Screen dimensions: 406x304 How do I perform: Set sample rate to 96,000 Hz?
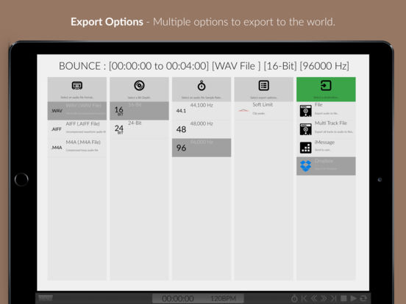[202, 148]
